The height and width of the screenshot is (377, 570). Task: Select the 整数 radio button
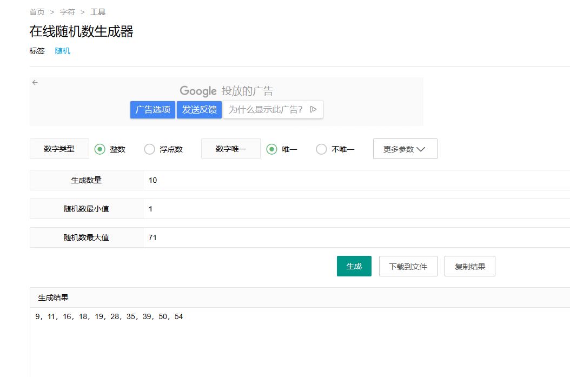[x=100, y=149]
